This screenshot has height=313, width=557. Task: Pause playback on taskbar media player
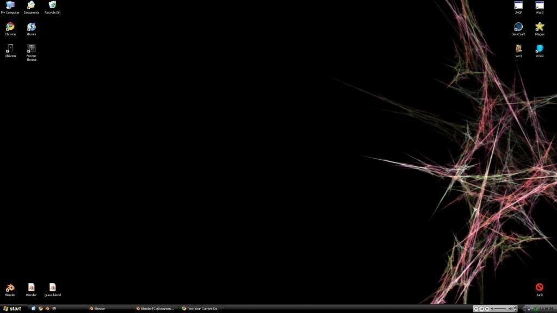pos(482,309)
